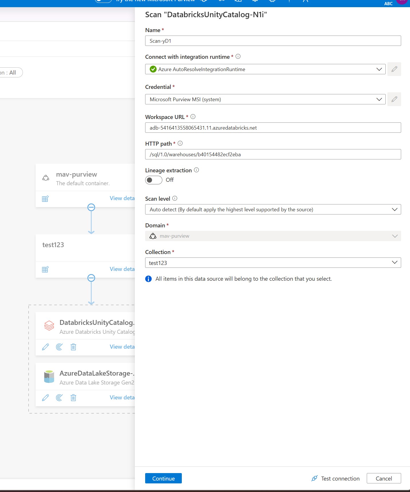Screen dimensions: 410x492
Task: Click the filter pill ending in All
Action: pos(11,73)
